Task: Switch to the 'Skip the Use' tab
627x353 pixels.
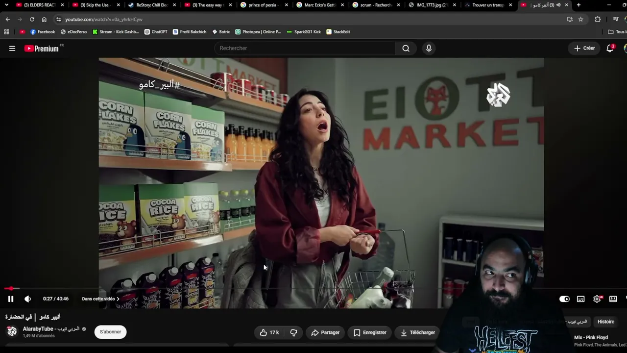Action: (x=96, y=5)
